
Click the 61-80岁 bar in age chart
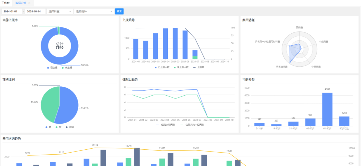coord(327,109)
